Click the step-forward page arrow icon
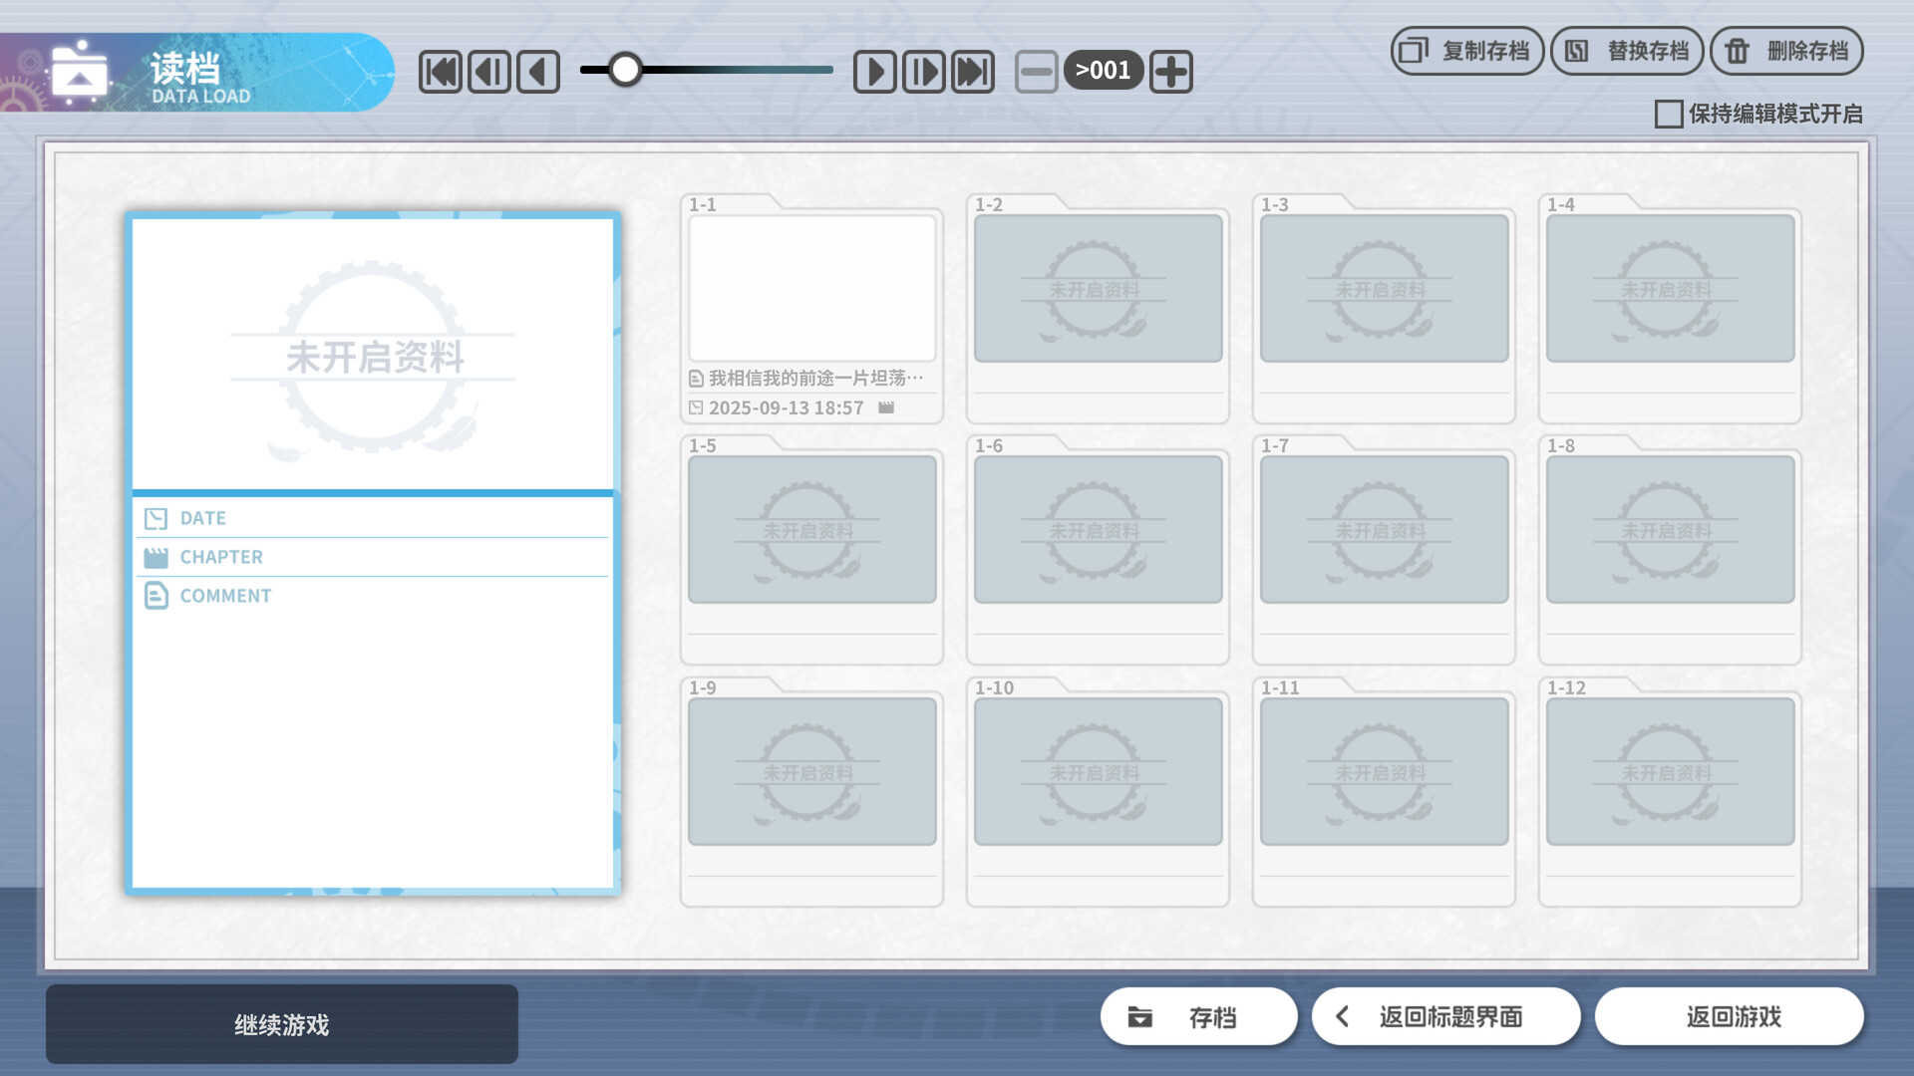 click(923, 70)
